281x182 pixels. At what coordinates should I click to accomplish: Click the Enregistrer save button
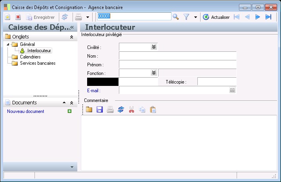[x=40, y=17]
